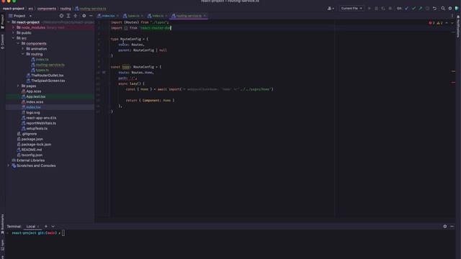Image resolution: width=461 pixels, height=259 pixels.
Task: Close the routing-service.ts editor tab
Action: pos(205,16)
